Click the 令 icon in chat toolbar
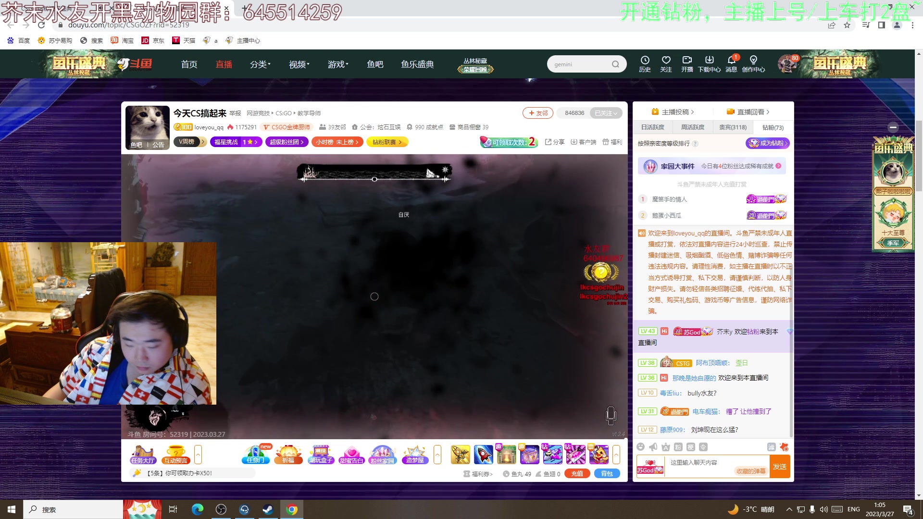The image size is (923, 519). 703,447
